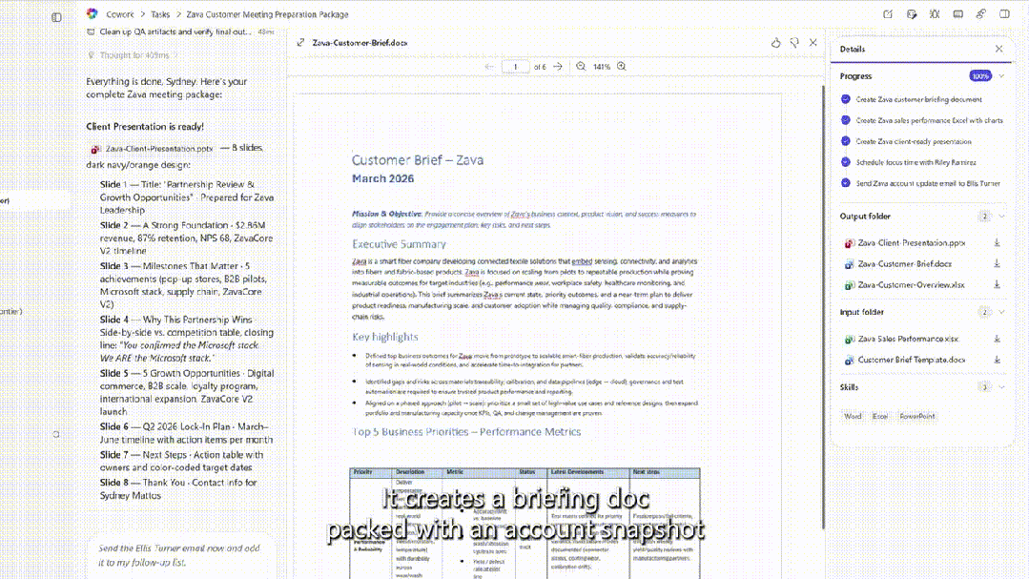
Task: Click the thumbs up icon on document preview
Action: coord(775,43)
